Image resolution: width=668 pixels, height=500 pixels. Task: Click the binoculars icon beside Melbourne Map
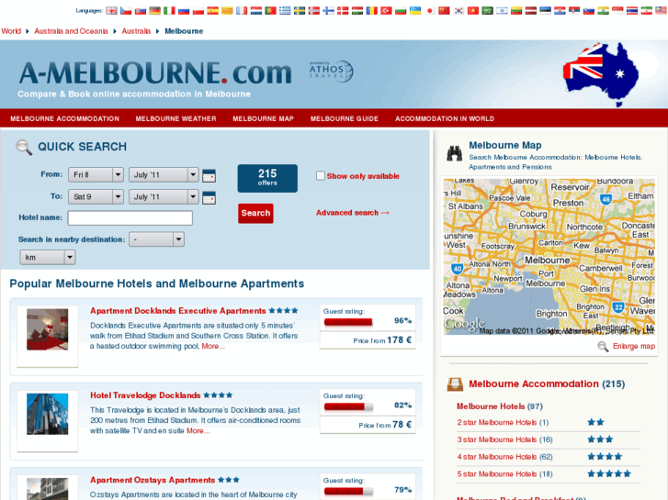coord(455,153)
